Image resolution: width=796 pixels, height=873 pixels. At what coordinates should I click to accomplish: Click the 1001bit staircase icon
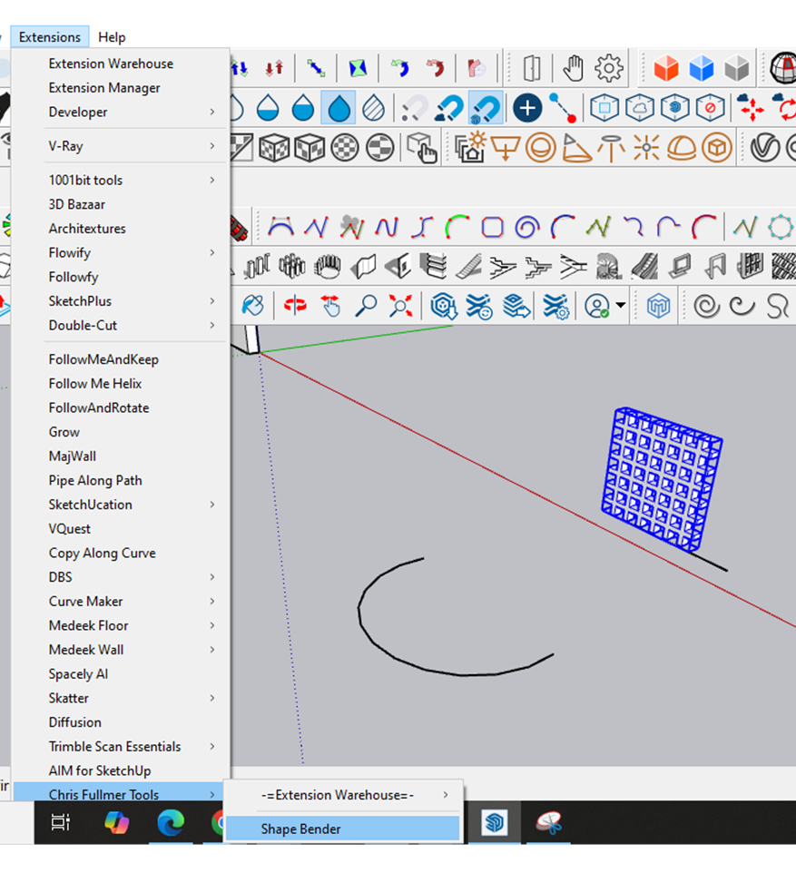point(469,266)
